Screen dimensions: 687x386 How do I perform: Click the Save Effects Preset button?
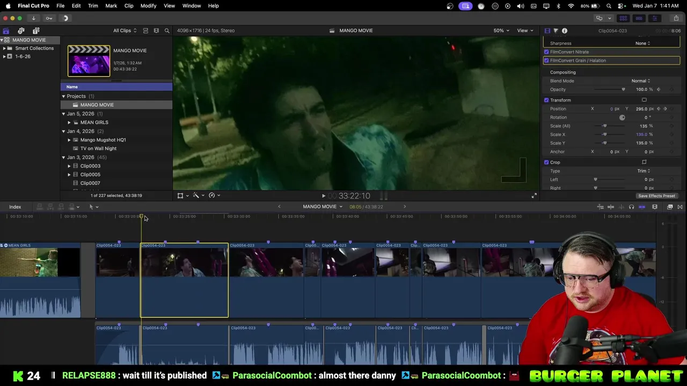656,196
